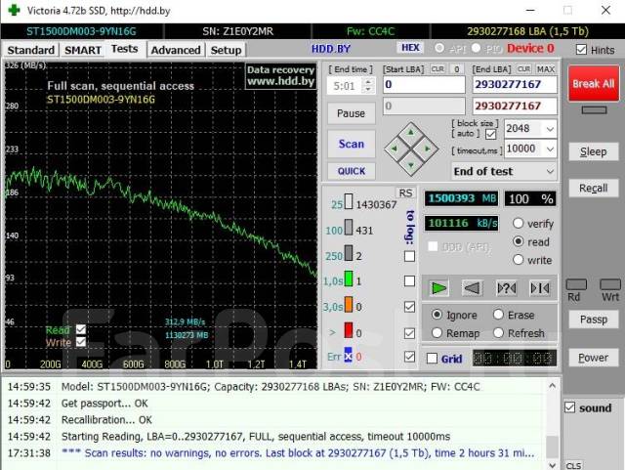The width and height of the screenshot is (625, 470).
Task: Open the Advanced tab
Action: point(176,50)
